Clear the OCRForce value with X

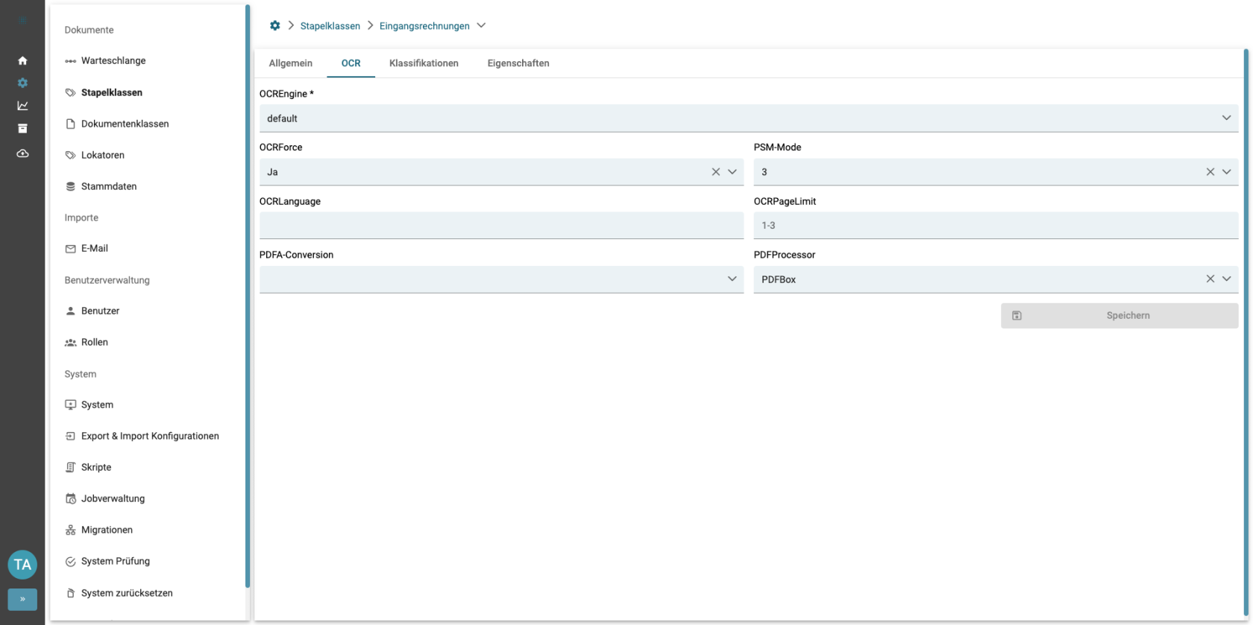point(715,172)
